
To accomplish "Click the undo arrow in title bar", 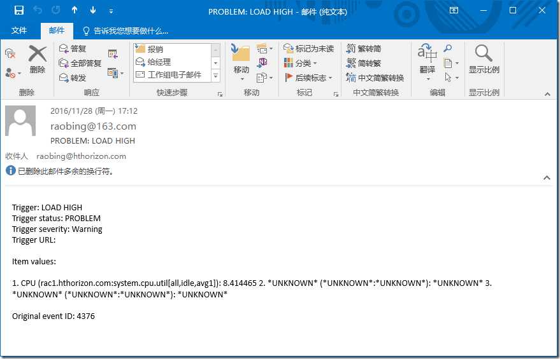I will [38, 11].
